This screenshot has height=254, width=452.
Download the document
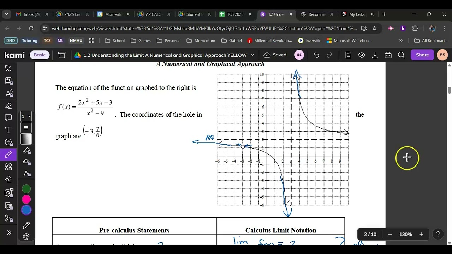click(375, 55)
